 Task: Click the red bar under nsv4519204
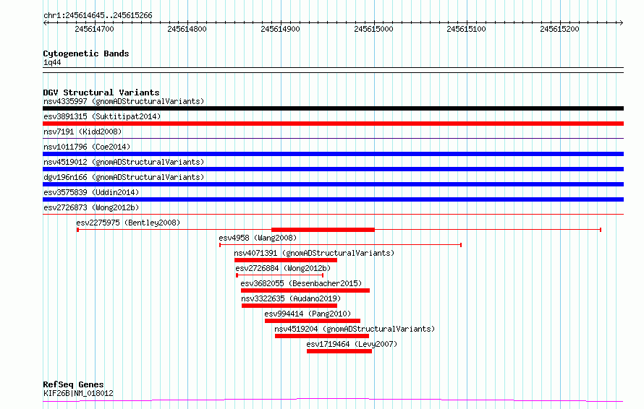pyautogui.click(x=322, y=337)
